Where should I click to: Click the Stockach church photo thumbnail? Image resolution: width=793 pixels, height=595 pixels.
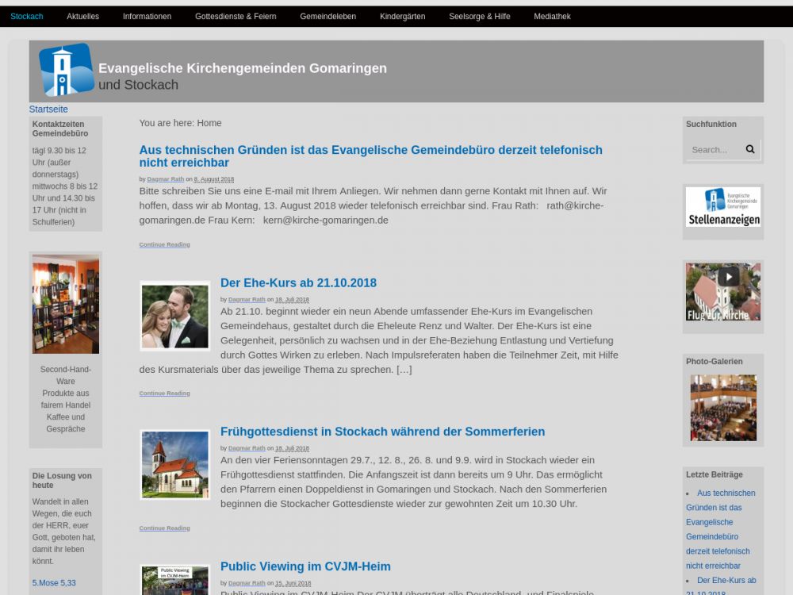tap(174, 465)
